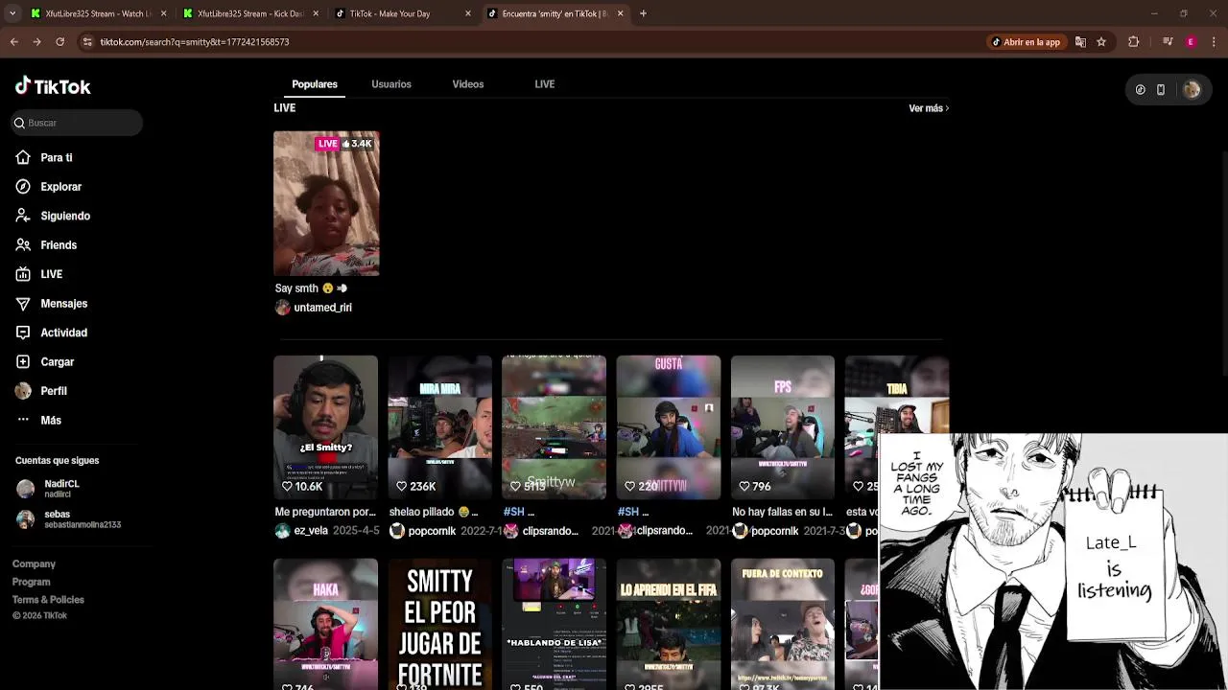Click the phone app icon top right
The width and height of the screenshot is (1228, 690).
[x=1161, y=89]
